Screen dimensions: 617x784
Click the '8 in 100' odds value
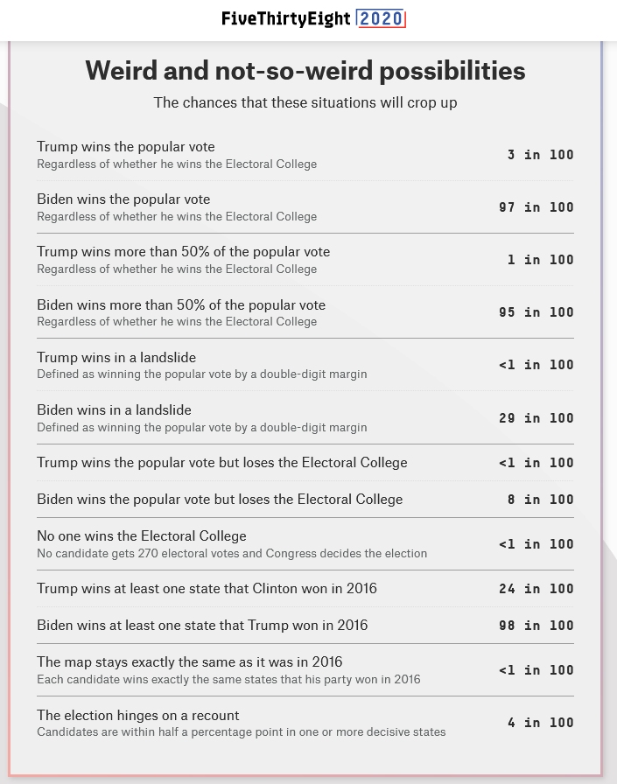coord(540,500)
